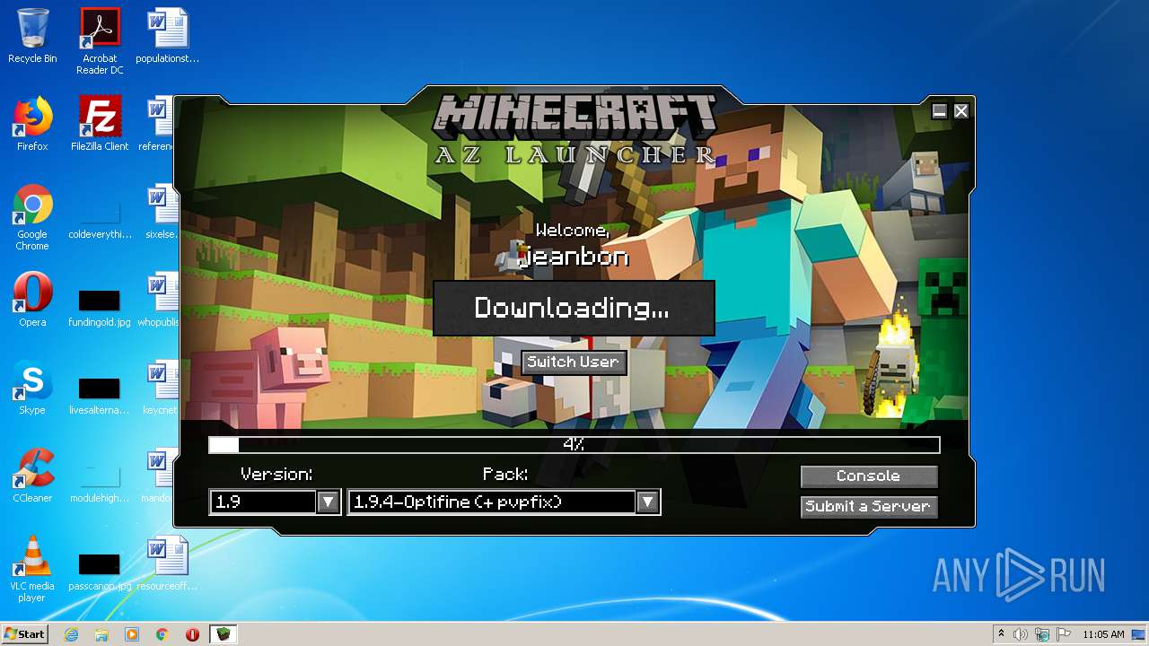
Task: Click the jeanbon username text
Action: point(574,257)
